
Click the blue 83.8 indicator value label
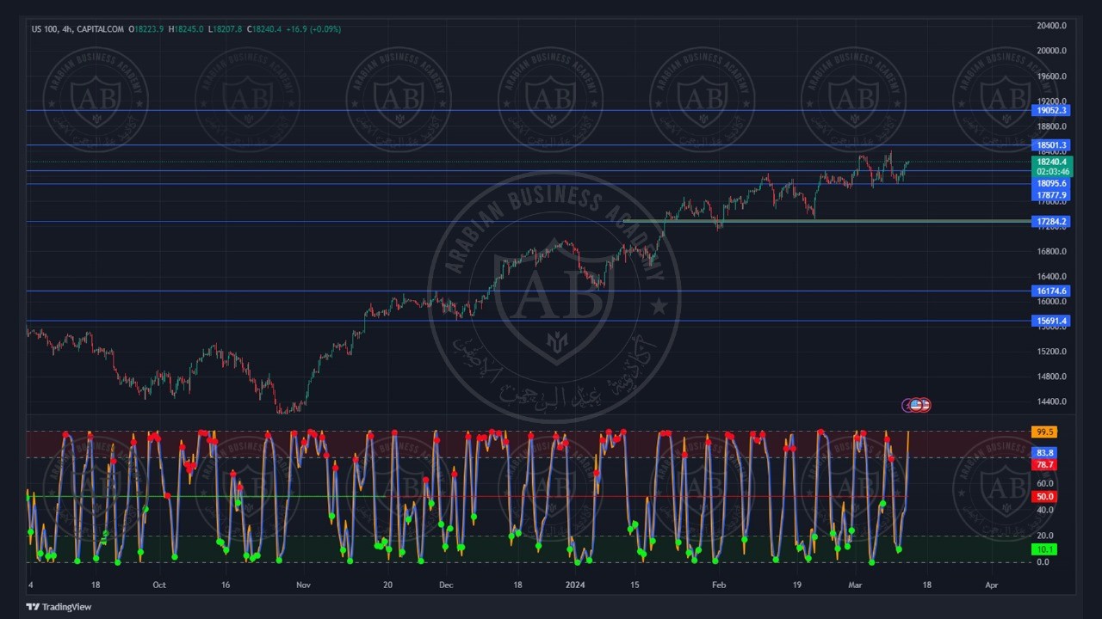coord(1044,453)
